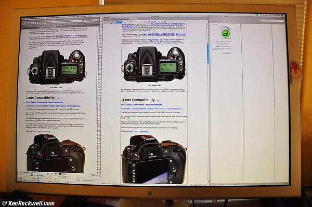
Task: Select the active Dreamweaver document tab
Action: pos(133,19)
